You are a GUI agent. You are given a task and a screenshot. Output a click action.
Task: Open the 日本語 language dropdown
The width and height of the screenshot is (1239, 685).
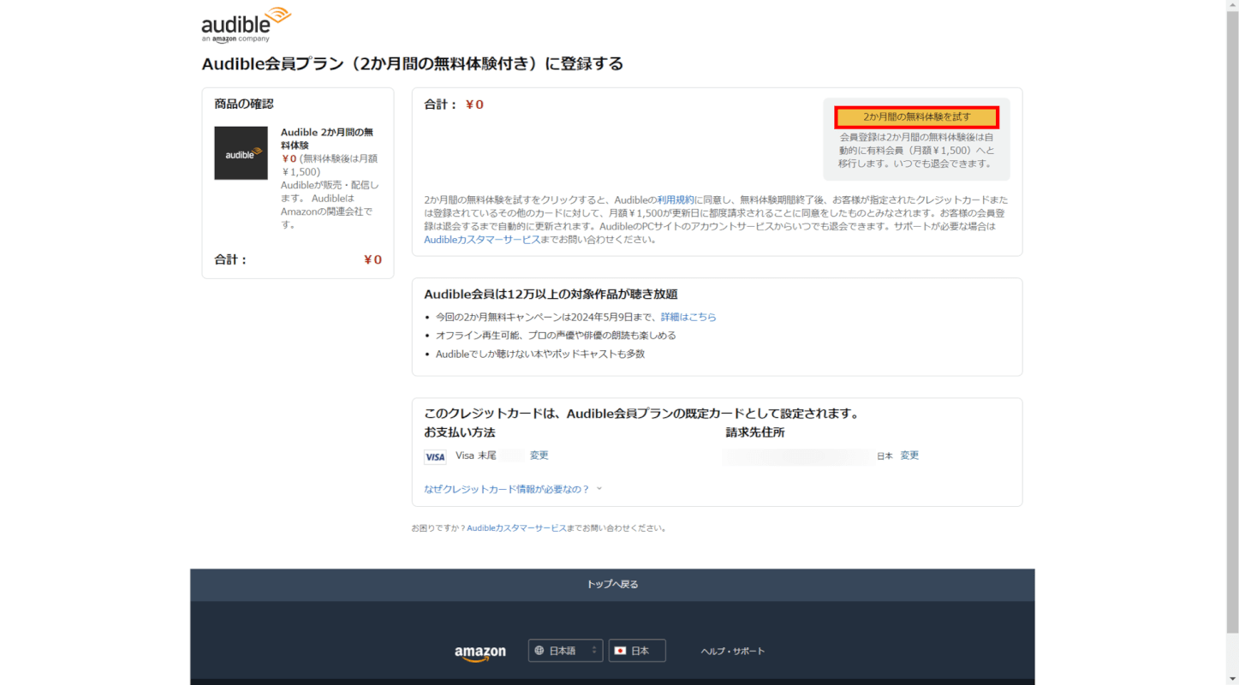565,651
